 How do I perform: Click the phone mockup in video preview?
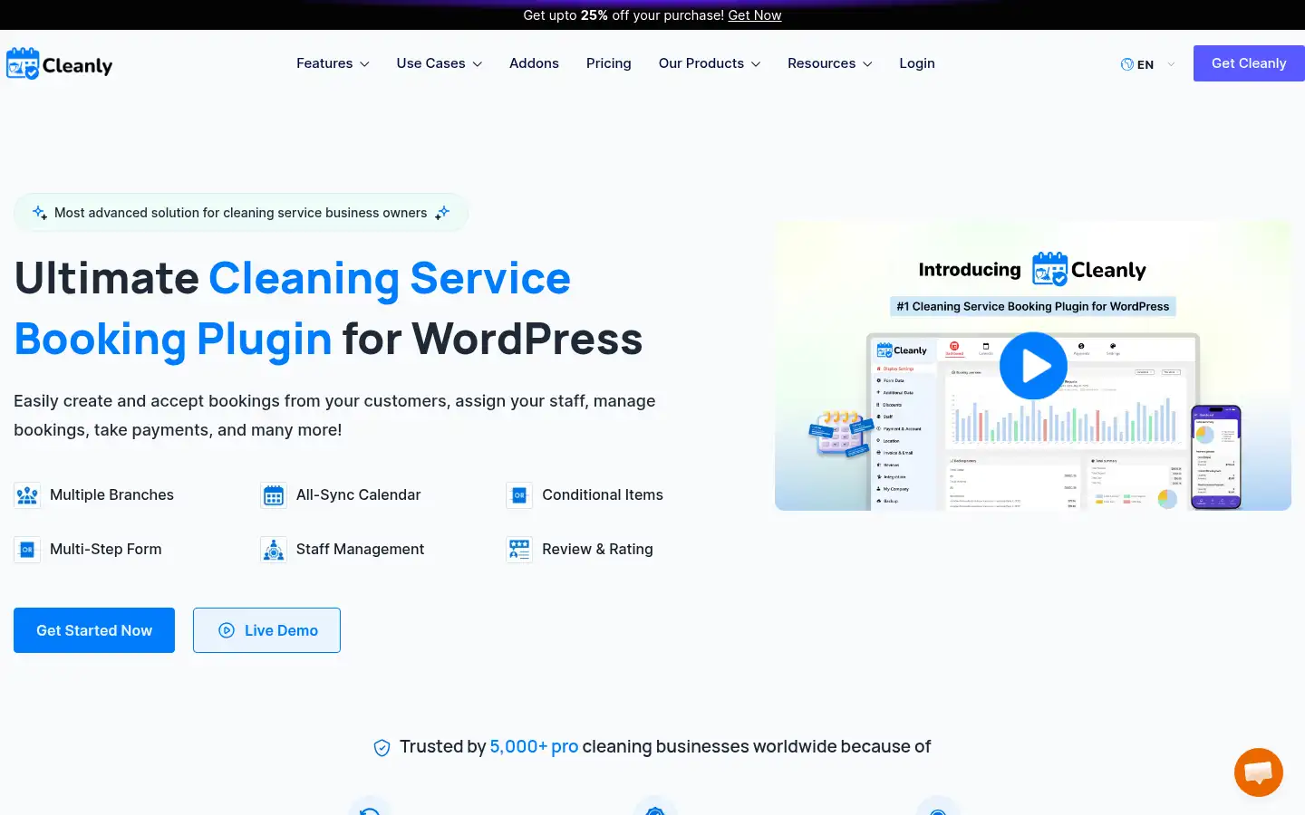point(1215,457)
